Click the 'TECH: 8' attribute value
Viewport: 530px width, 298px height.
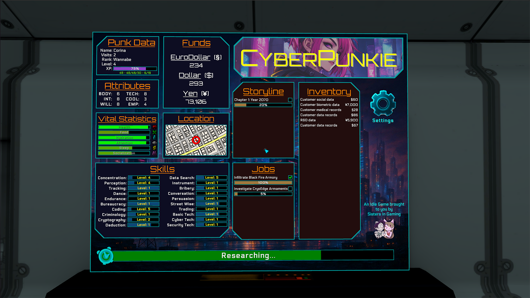click(136, 94)
